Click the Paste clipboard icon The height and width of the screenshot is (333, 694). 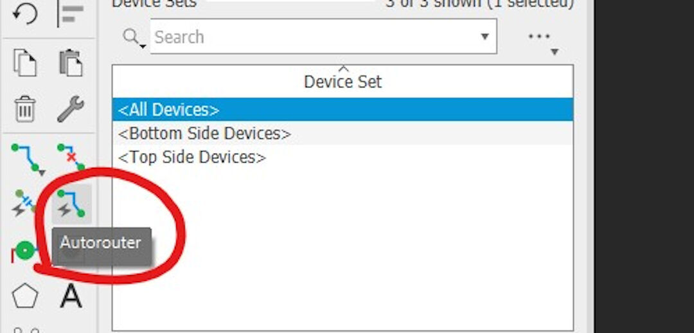tap(71, 64)
